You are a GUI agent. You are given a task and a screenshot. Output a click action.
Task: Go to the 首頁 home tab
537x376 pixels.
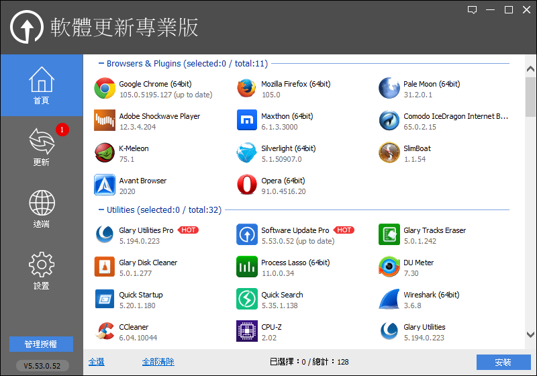pyautogui.click(x=42, y=85)
